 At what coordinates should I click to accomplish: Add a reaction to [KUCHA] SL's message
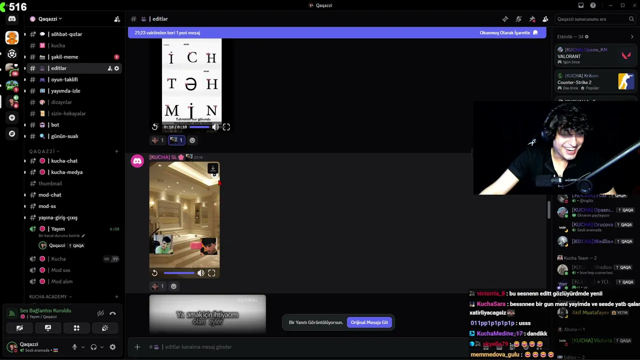tap(173, 286)
